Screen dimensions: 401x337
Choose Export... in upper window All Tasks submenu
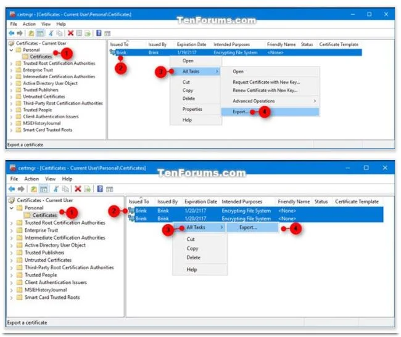click(x=270, y=112)
